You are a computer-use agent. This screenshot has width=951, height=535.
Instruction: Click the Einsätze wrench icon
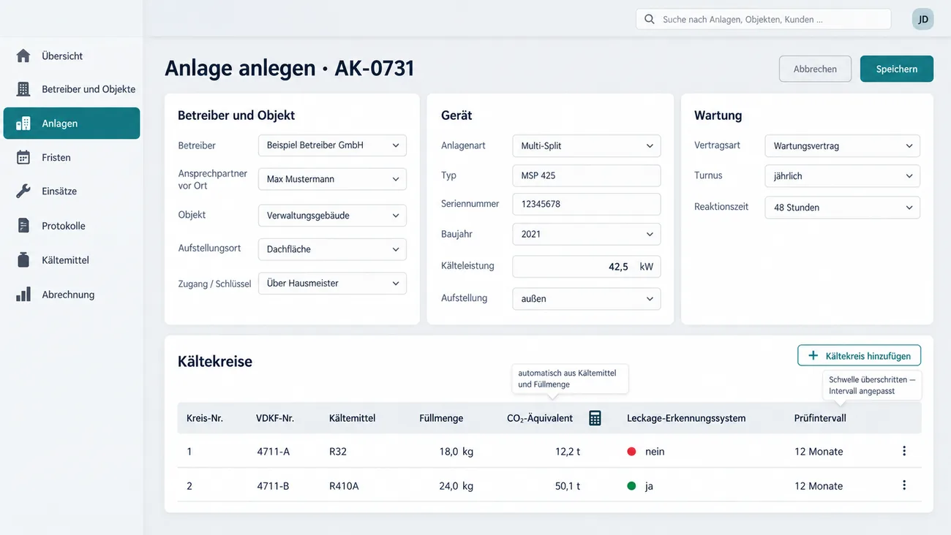pos(23,191)
